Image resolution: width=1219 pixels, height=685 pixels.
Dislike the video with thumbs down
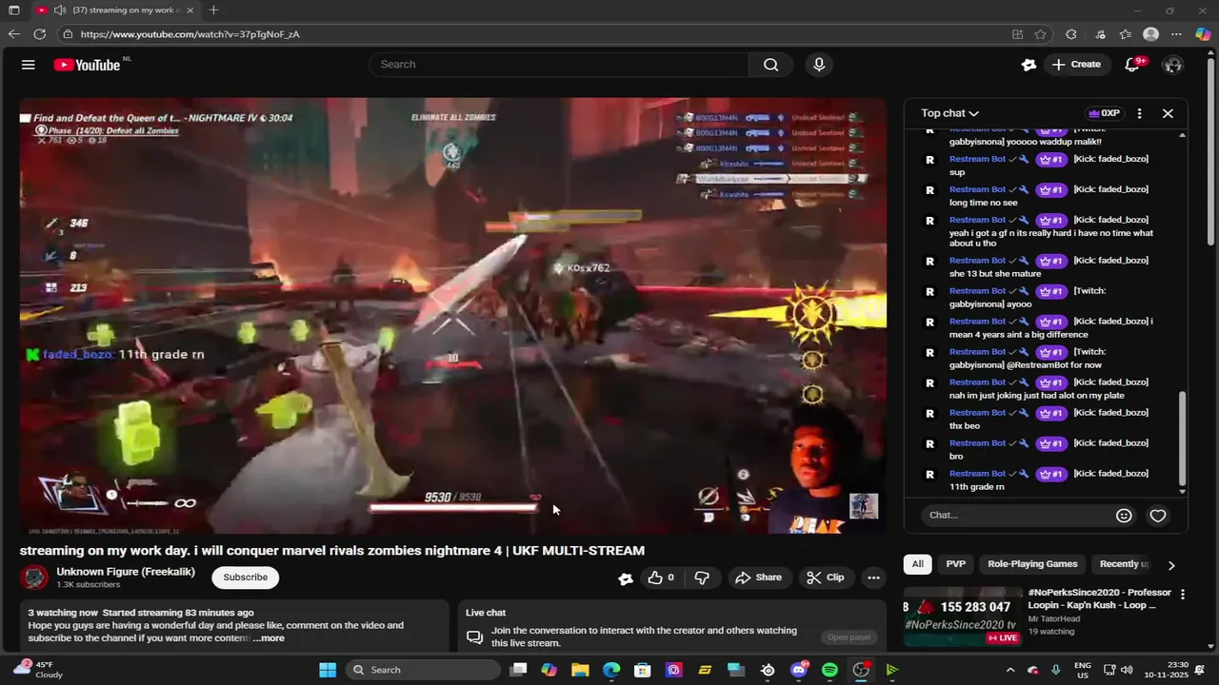702,577
